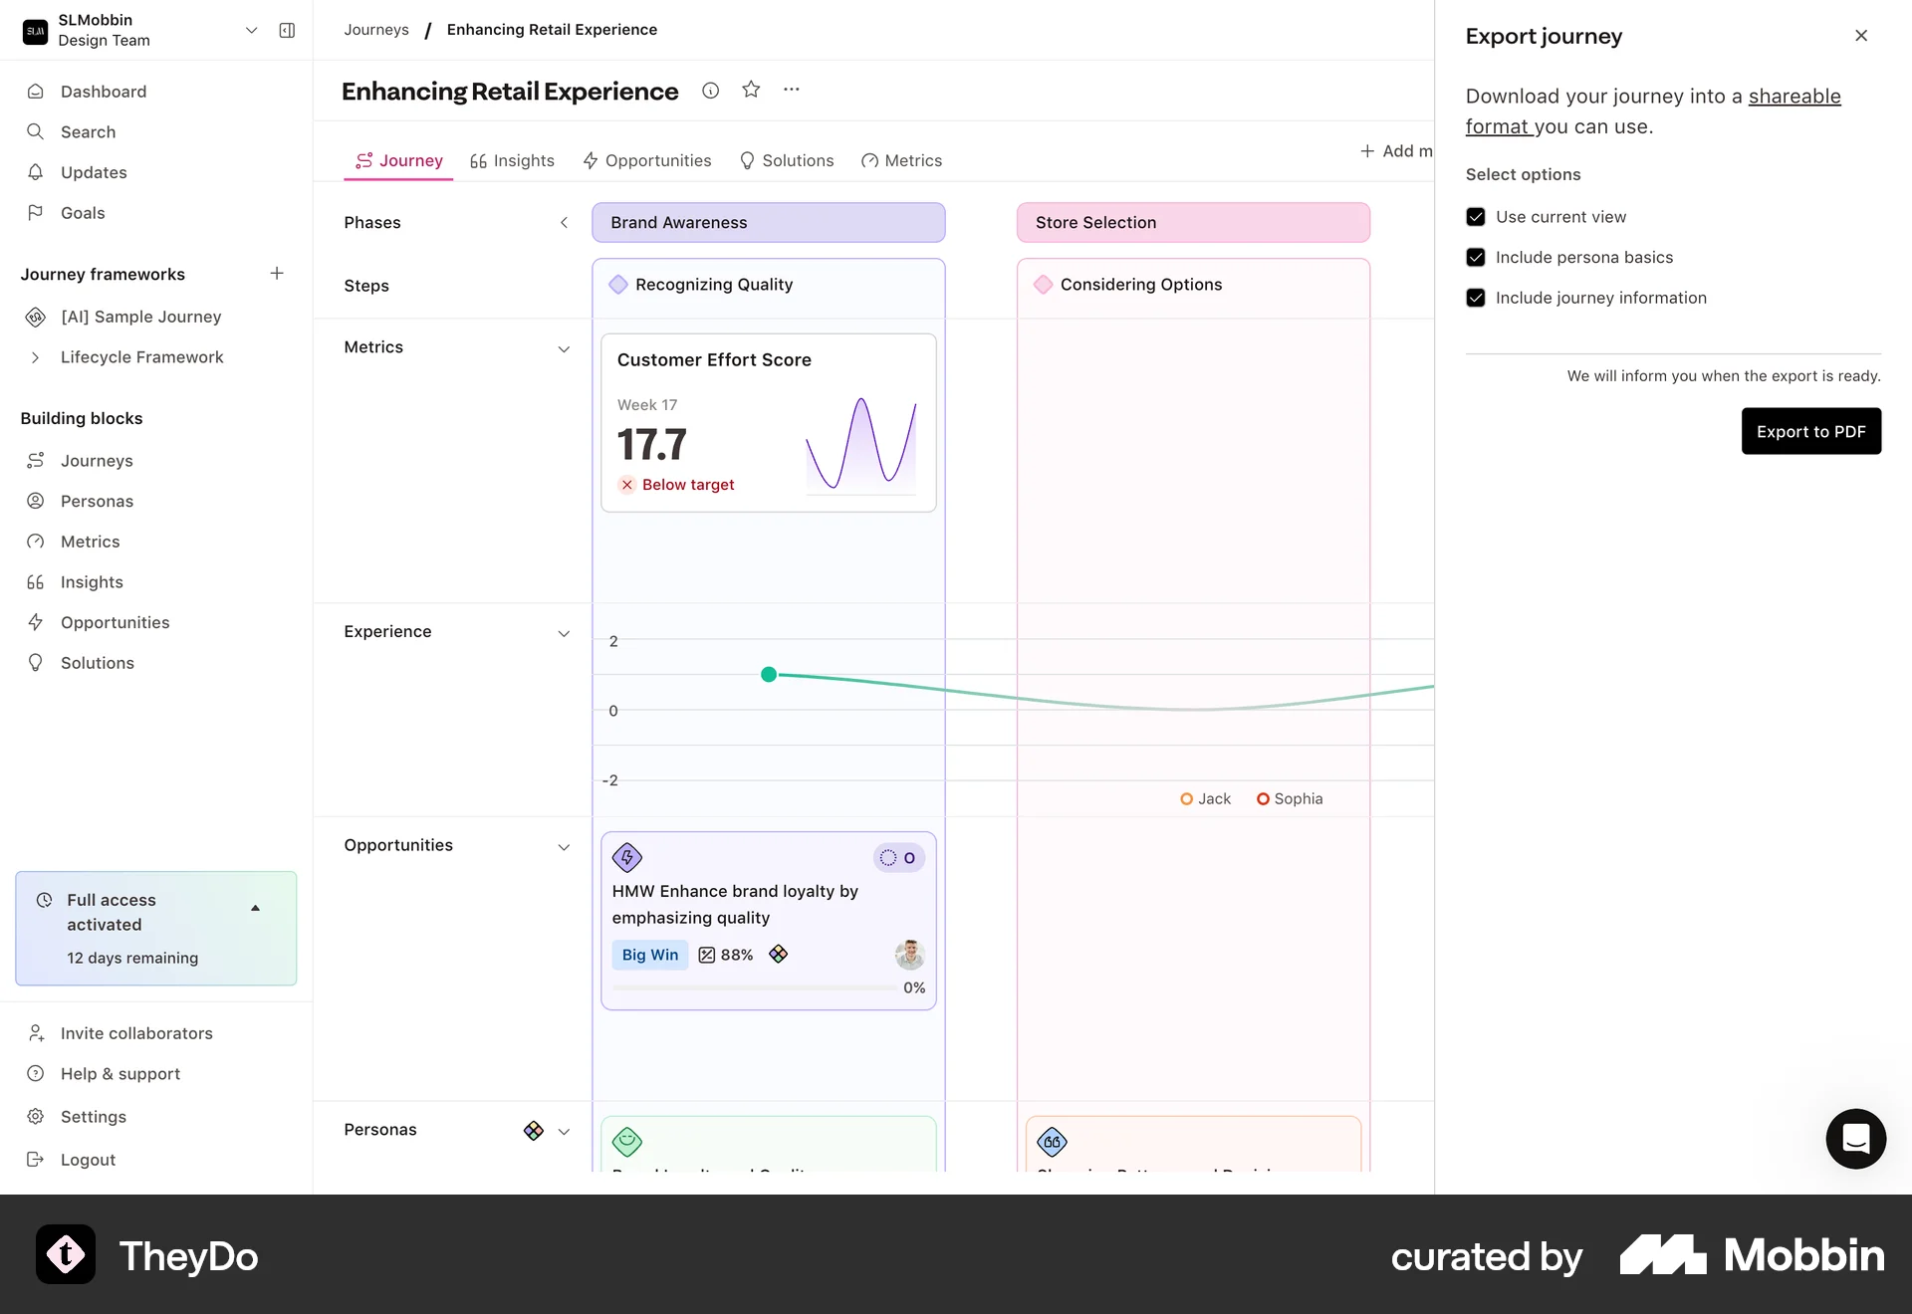Switch to the Opportunities tab

(646, 160)
